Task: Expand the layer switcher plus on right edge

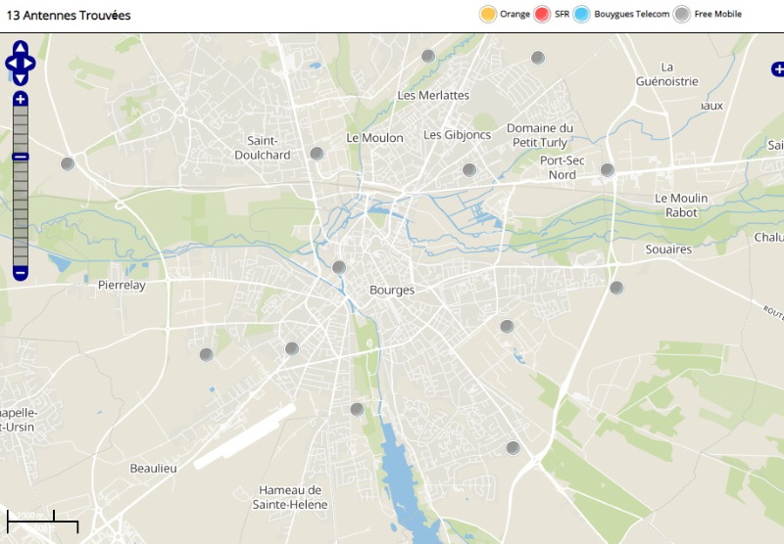Action: click(777, 68)
